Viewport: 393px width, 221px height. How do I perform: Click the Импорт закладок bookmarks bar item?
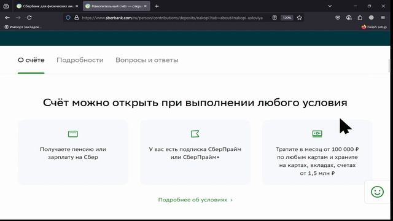23,27
